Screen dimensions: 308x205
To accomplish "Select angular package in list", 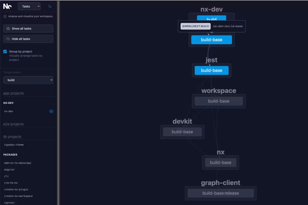I will 9,169.
